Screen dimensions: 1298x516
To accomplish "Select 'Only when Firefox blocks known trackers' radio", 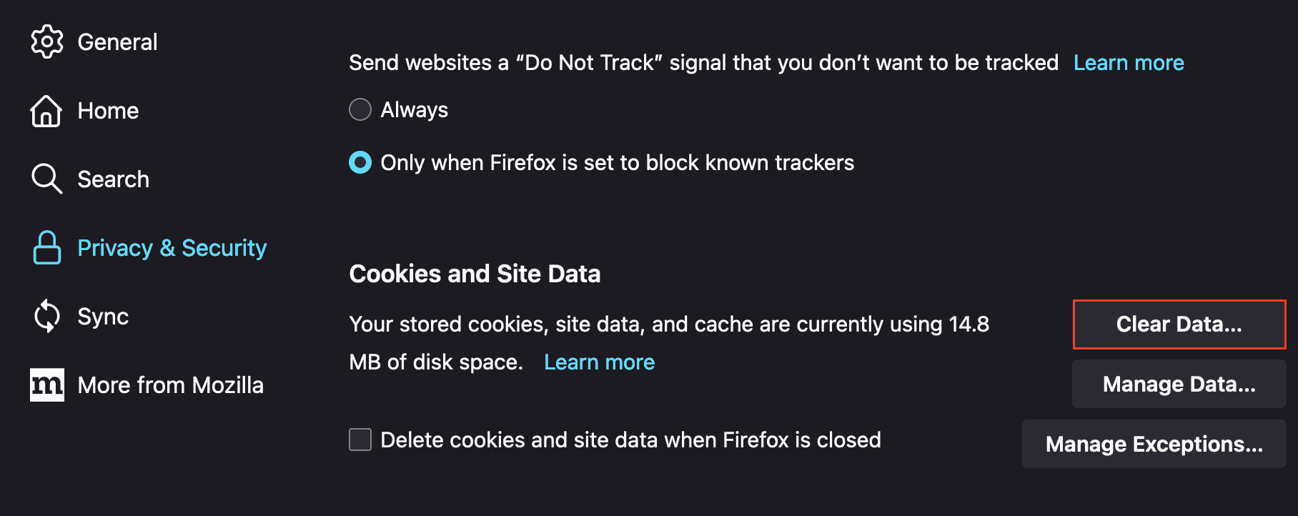I will tap(360, 162).
